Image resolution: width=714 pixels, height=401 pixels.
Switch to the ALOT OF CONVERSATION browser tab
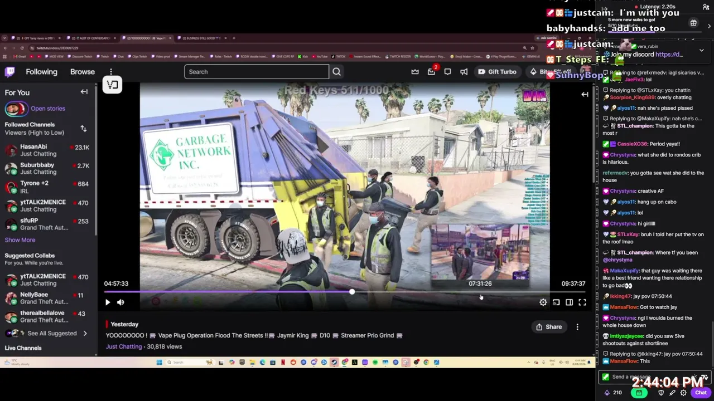tap(91, 38)
